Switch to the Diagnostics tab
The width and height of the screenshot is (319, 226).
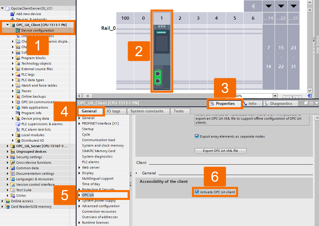[x=281, y=103]
